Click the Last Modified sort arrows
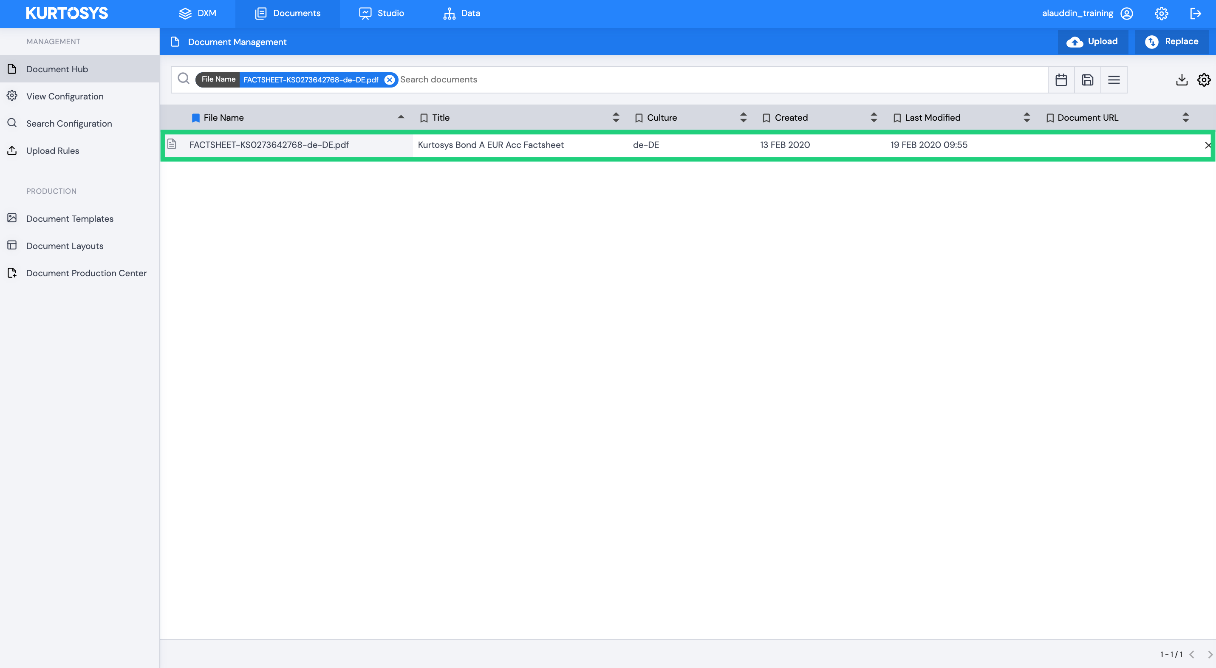The height and width of the screenshot is (668, 1216). point(1026,118)
